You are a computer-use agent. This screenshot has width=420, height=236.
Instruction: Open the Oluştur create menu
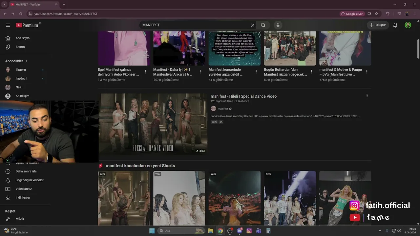[x=378, y=25]
